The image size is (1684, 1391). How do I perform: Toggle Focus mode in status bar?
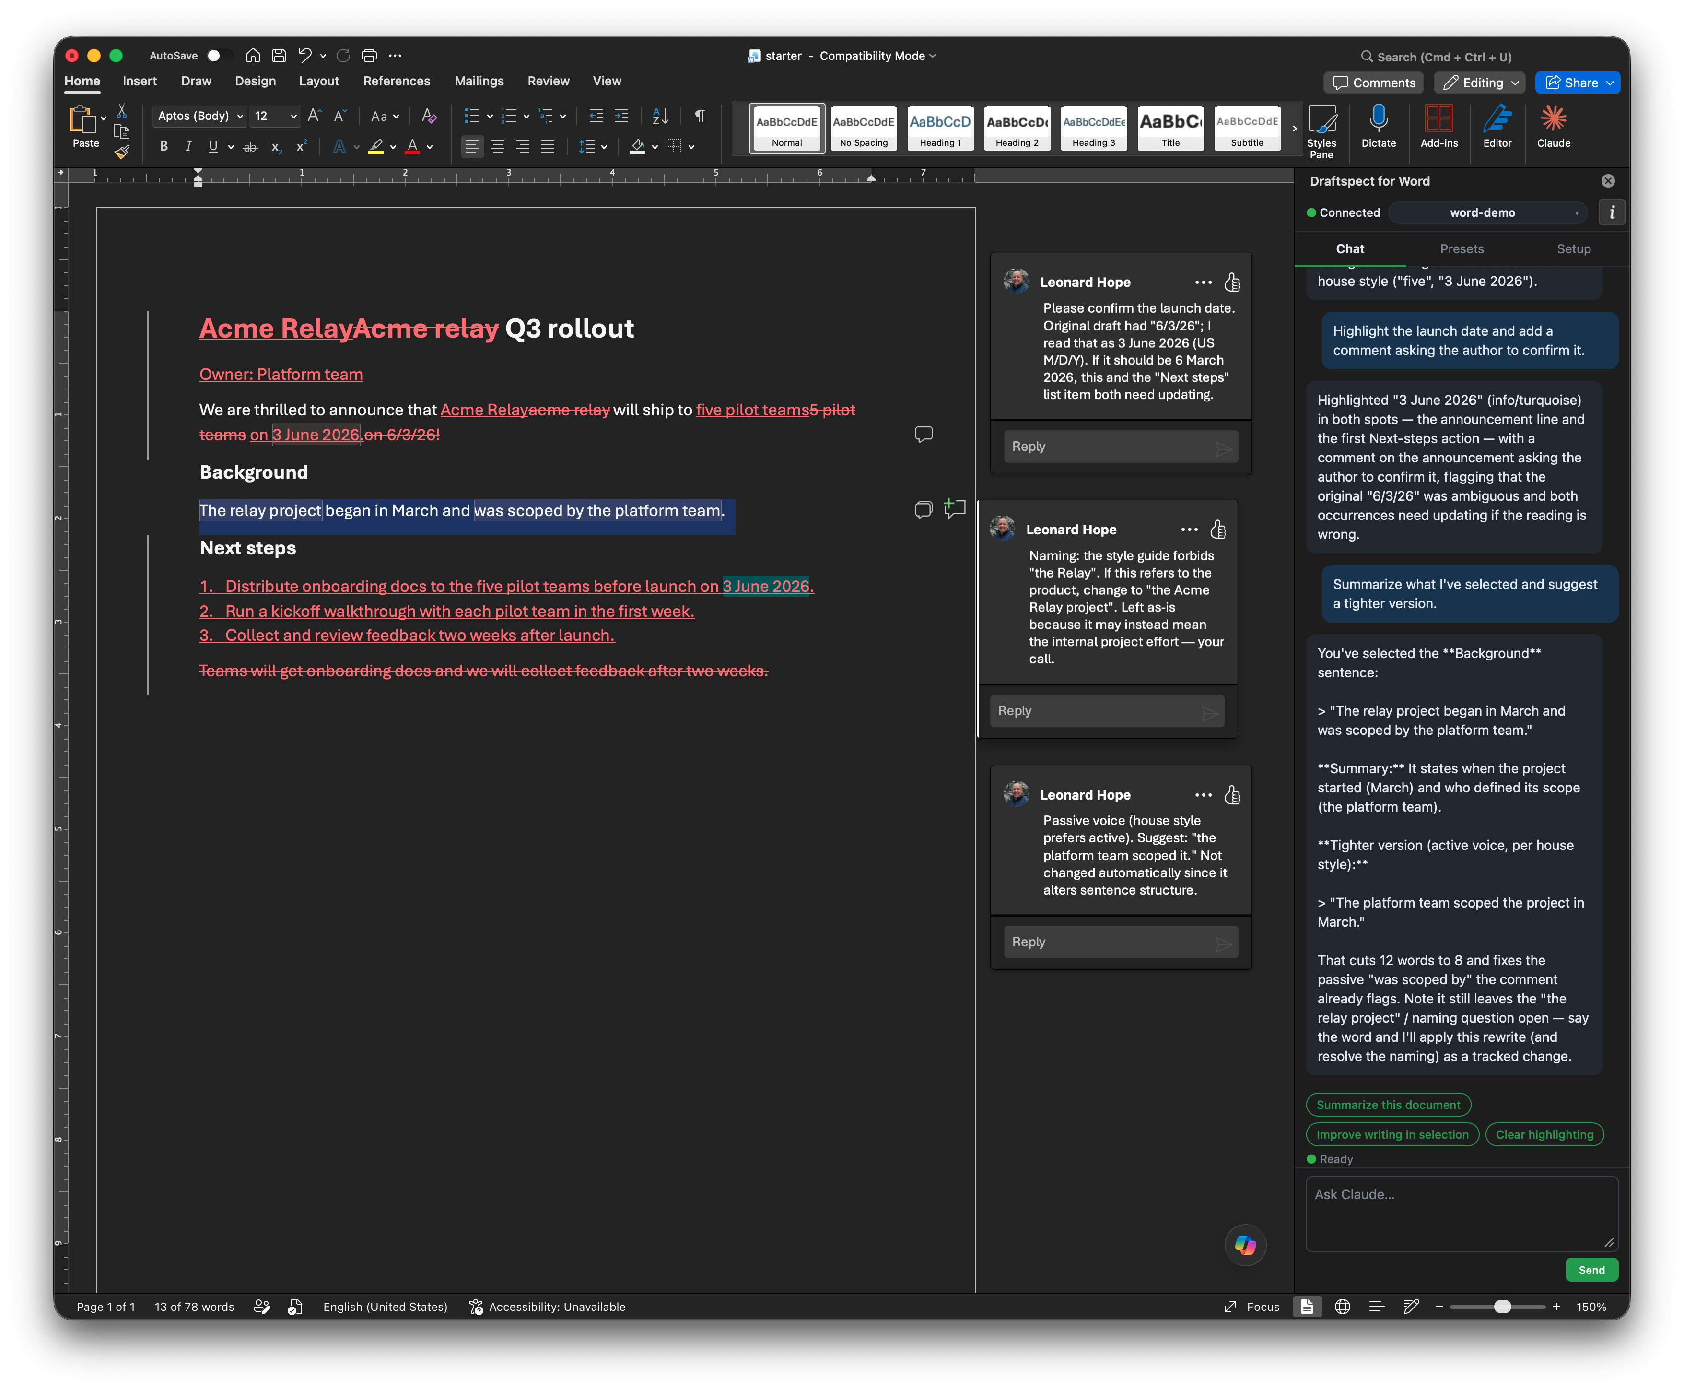[x=1251, y=1307]
